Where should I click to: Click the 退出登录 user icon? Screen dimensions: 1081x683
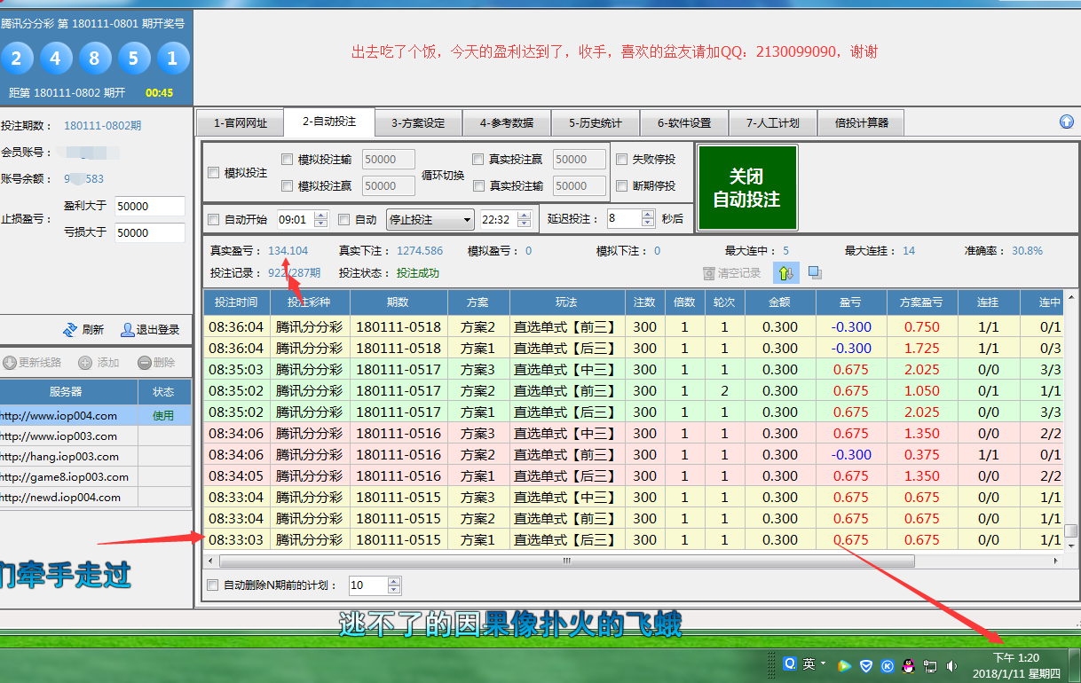click(127, 330)
